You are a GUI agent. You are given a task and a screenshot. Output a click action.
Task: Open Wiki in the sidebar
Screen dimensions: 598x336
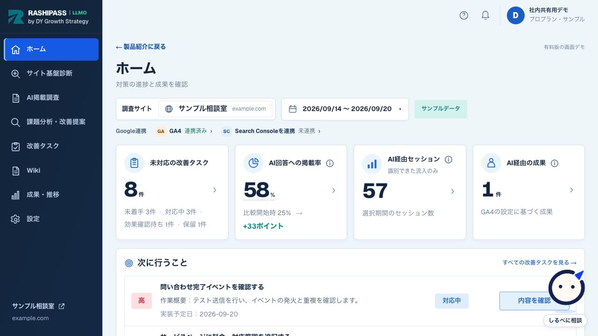point(51,171)
